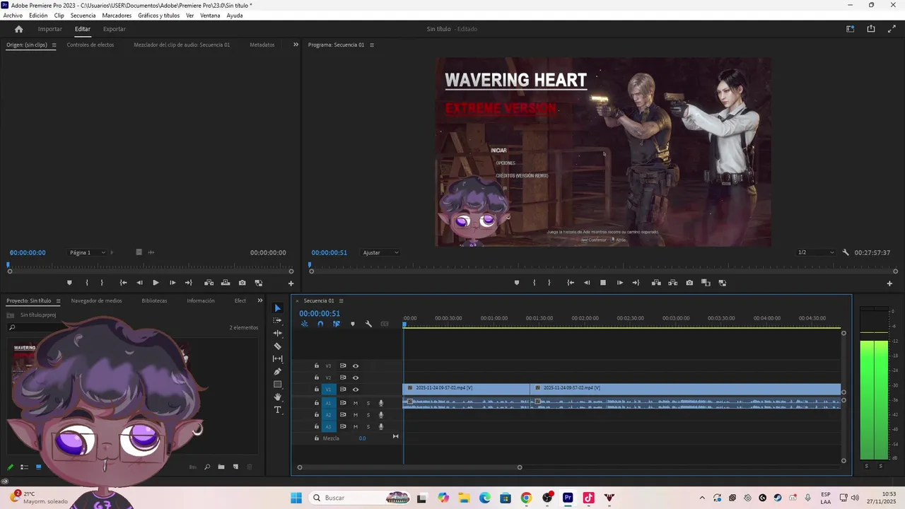905x509 pixels.
Task: Open Program monitor button editor plus
Action: click(889, 283)
